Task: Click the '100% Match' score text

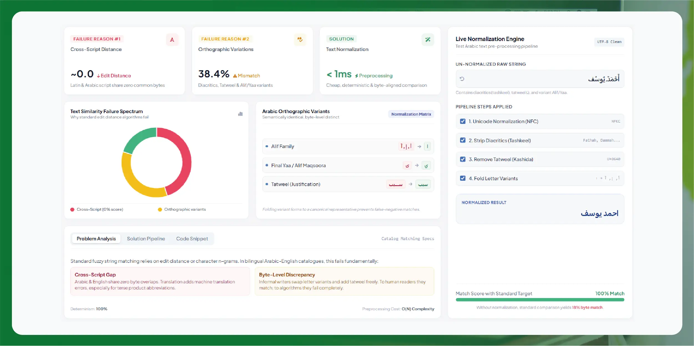Action: coord(610,294)
